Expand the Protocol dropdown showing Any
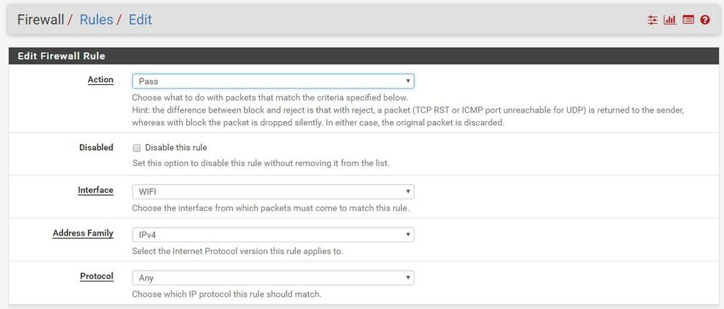This screenshot has height=309, width=724. 273,278
